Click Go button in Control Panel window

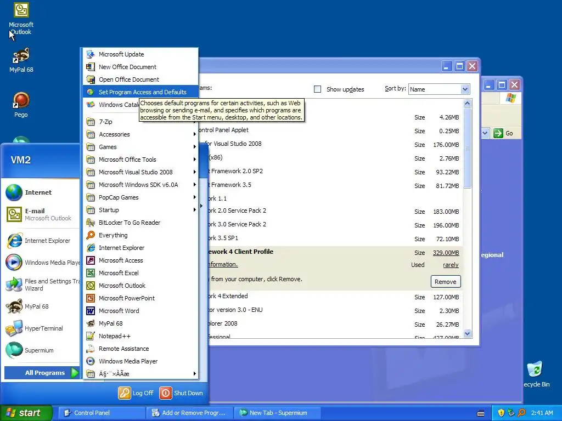coord(503,133)
